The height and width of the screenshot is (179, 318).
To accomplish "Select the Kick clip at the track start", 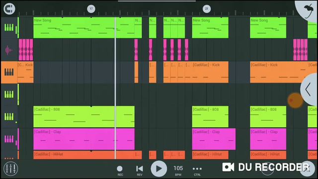I will [x=25, y=72].
